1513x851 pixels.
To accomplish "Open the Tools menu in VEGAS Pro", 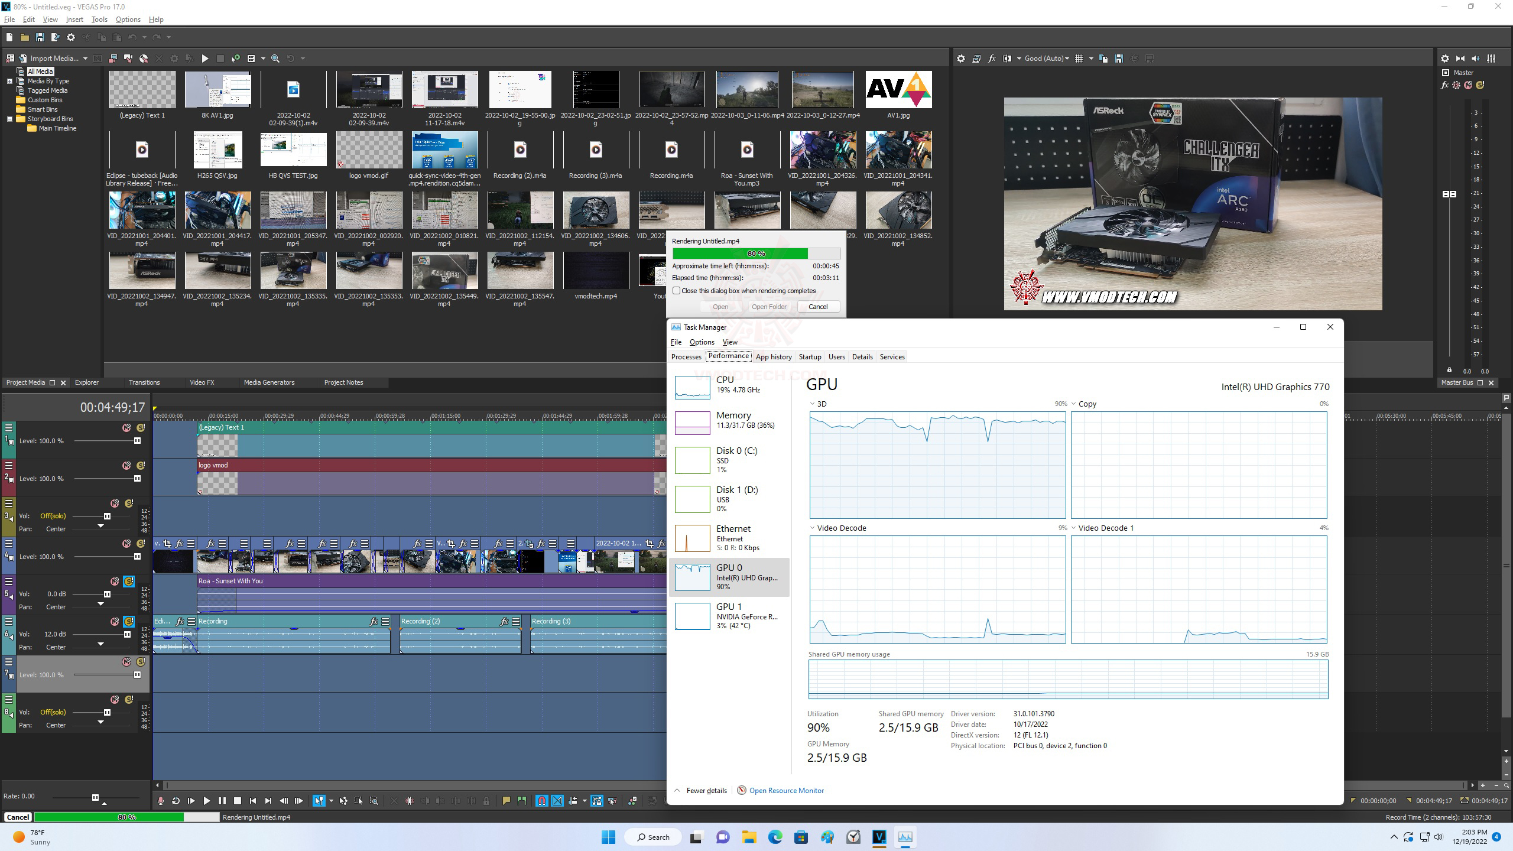I will 99,20.
